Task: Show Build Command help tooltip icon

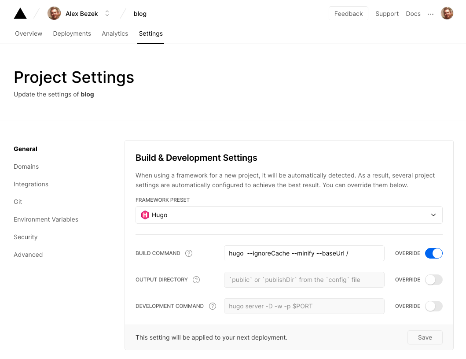Action: 189,253
